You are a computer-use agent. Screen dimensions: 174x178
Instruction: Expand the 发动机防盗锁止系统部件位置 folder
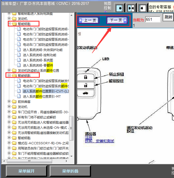point(9,70)
